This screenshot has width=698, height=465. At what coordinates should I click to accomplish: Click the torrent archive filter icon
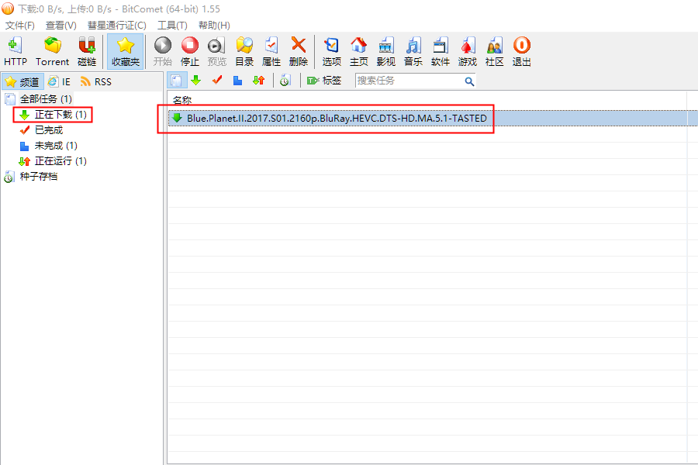tap(285, 81)
